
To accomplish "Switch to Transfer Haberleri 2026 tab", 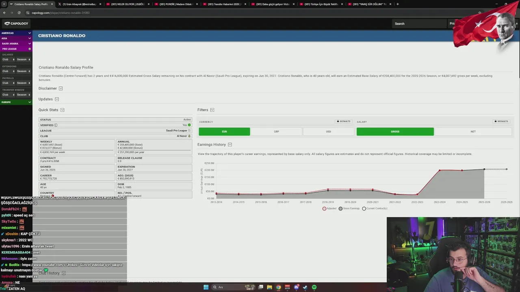I will click(x=224, y=4).
